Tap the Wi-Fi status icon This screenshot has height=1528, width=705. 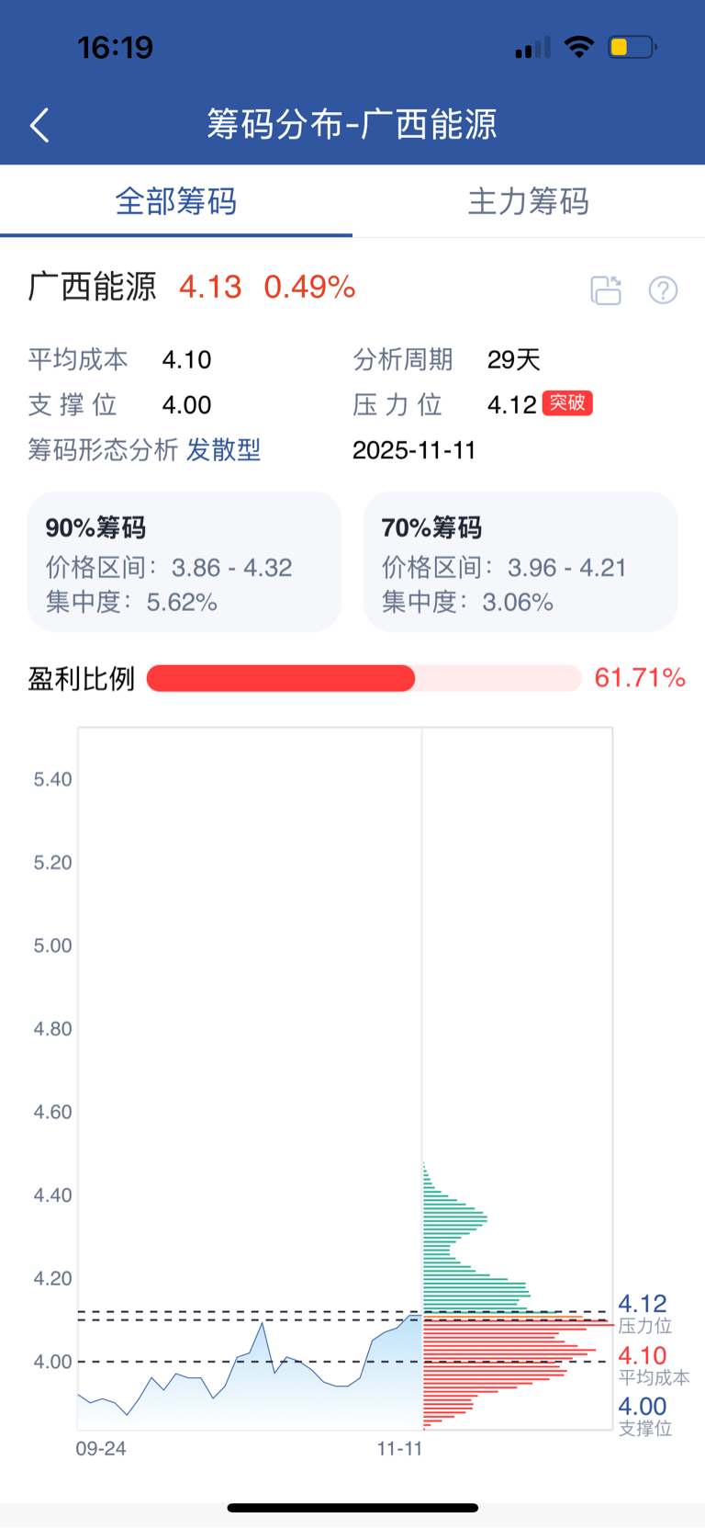coord(579,47)
